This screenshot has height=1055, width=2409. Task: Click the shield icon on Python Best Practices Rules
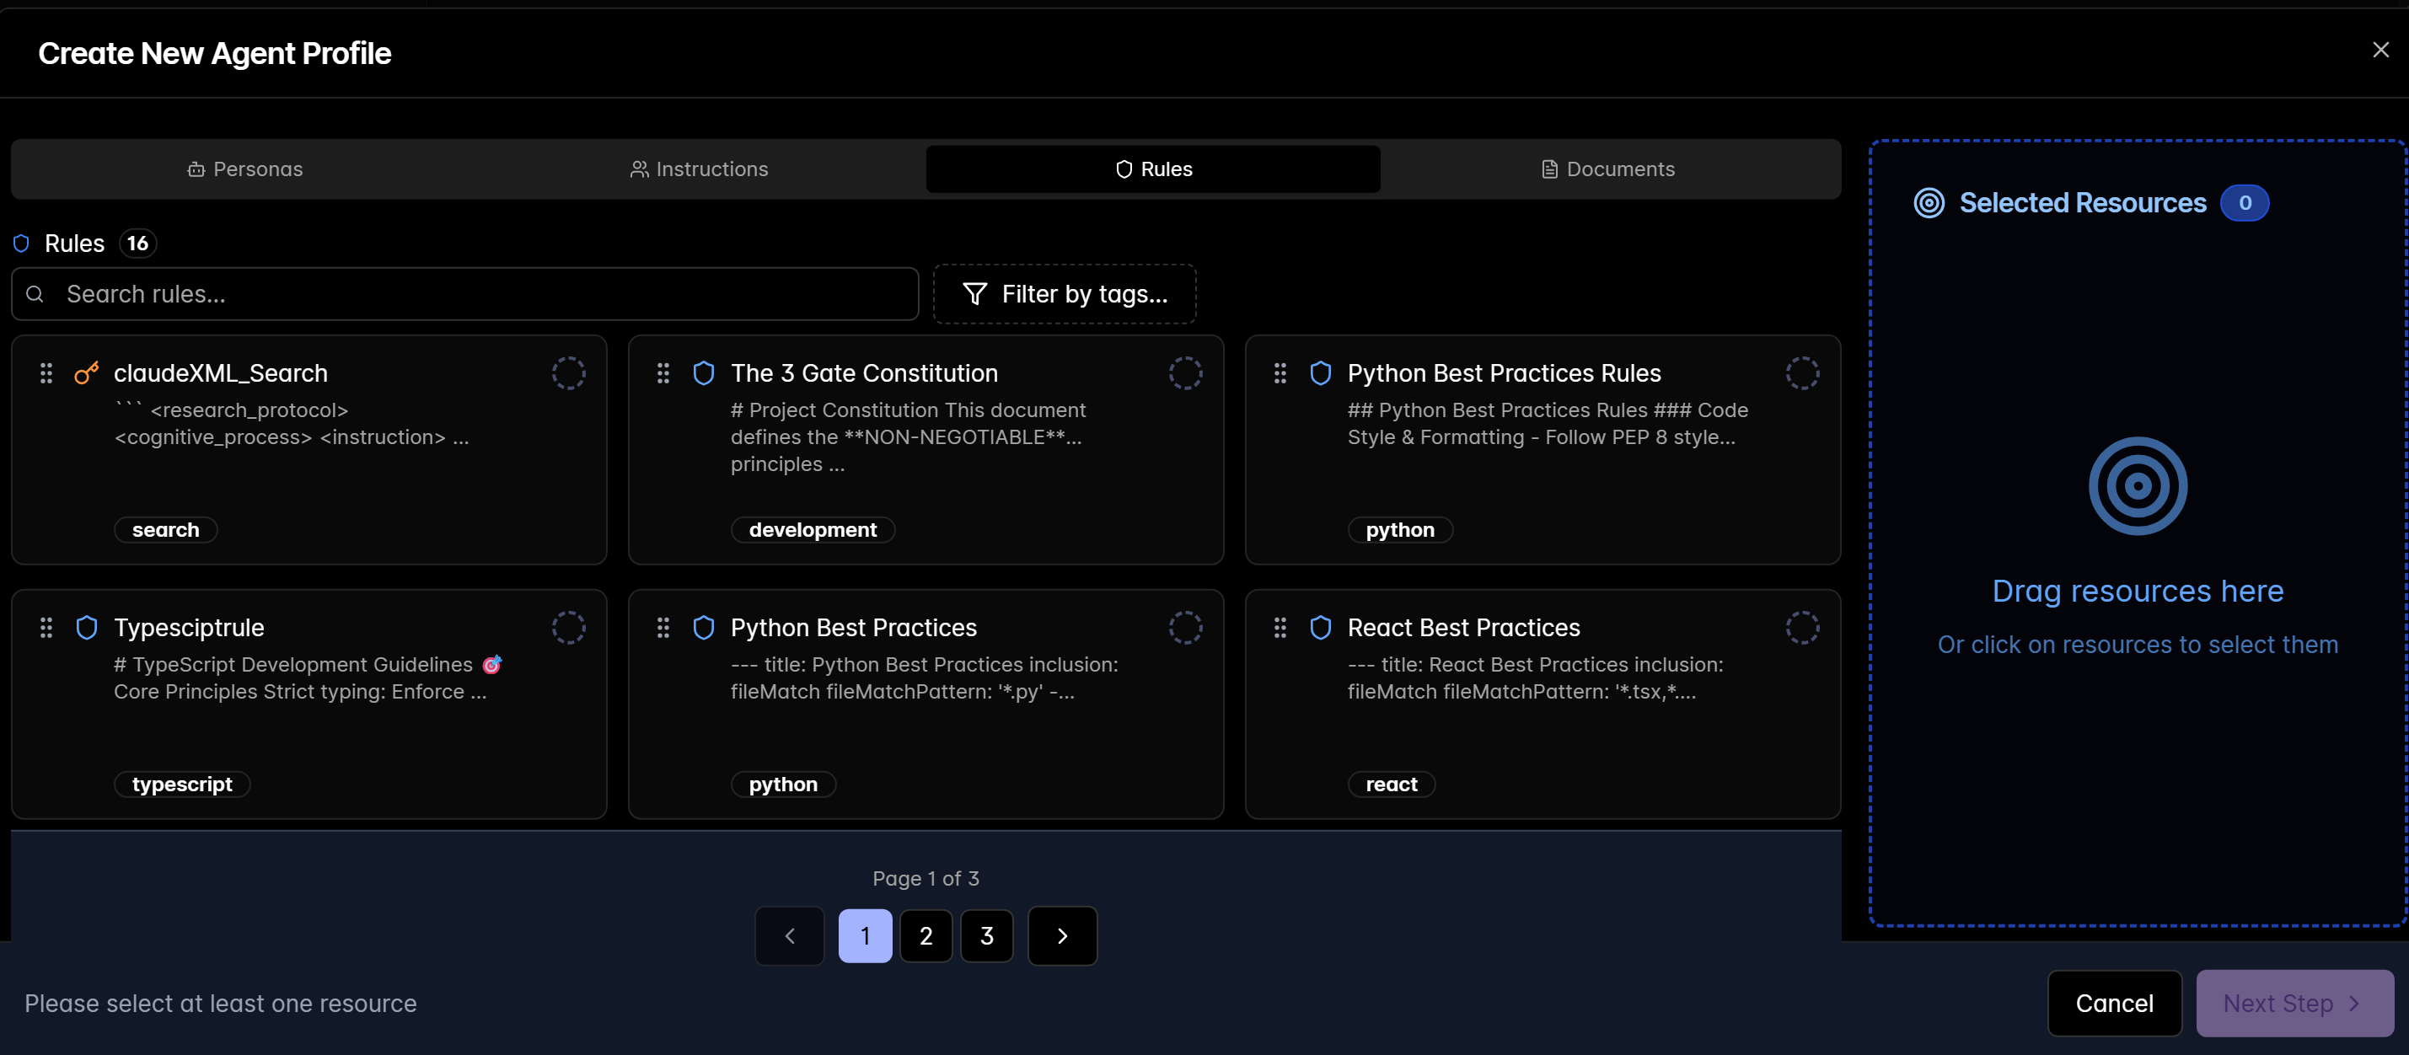(1321, 372)
